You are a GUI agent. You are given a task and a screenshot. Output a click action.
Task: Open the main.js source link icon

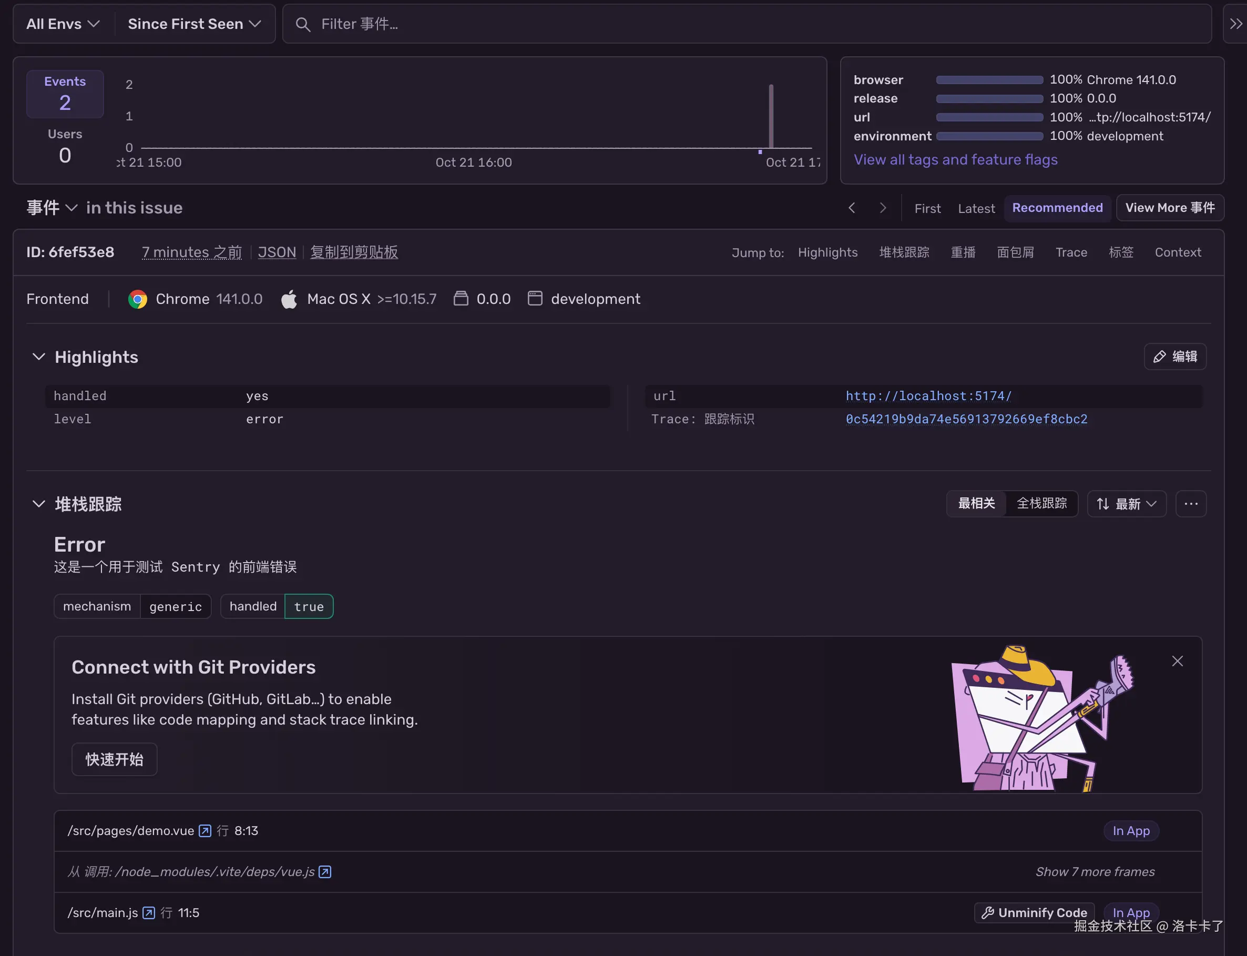tap(148, 913)
